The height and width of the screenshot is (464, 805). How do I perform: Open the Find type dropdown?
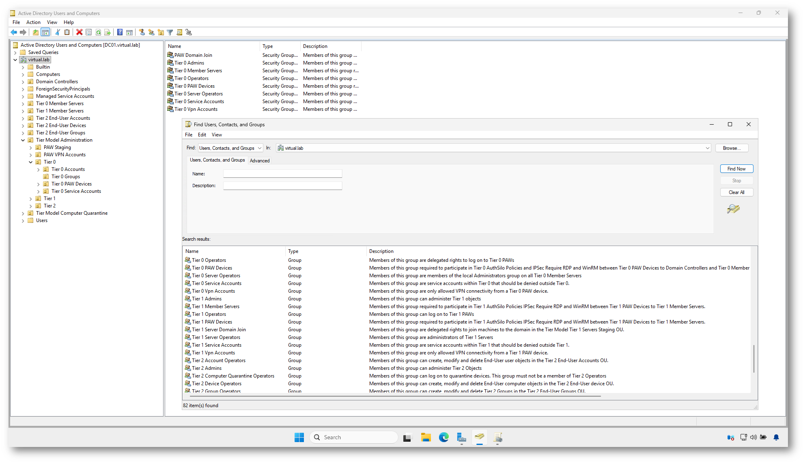(x=230, y=148)
